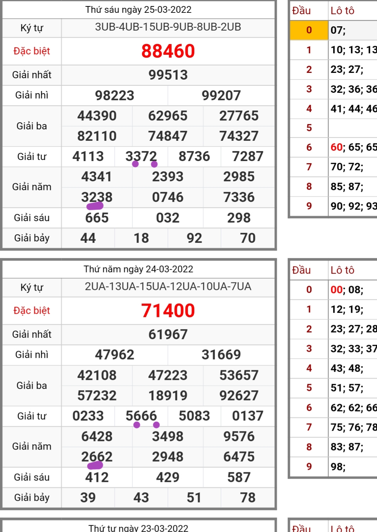Select the Giải ba number 44390
The width and height of the screenshot is (377, 532).
[97, 116]
